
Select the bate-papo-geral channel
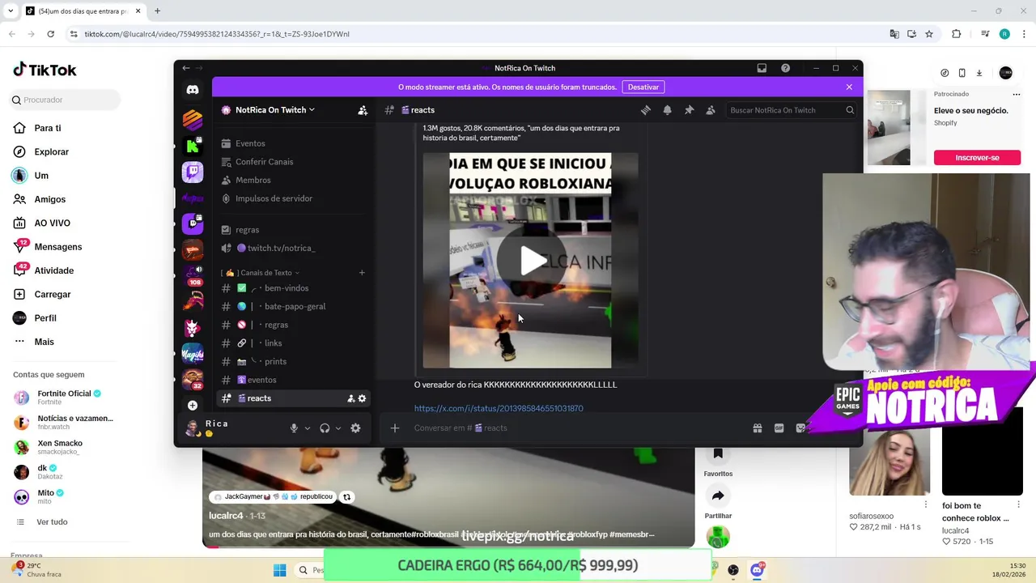coord(295,307)
